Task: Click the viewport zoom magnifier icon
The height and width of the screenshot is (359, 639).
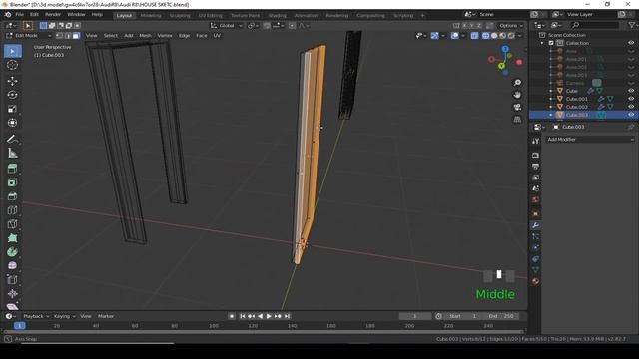Action: click(517, 83)
